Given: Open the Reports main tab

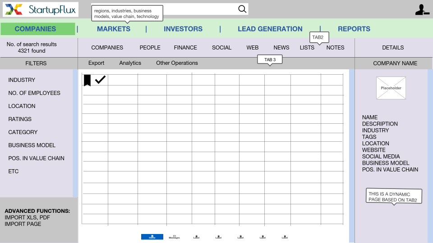Looking at the screenshot, I should click(x=354, y=29).
